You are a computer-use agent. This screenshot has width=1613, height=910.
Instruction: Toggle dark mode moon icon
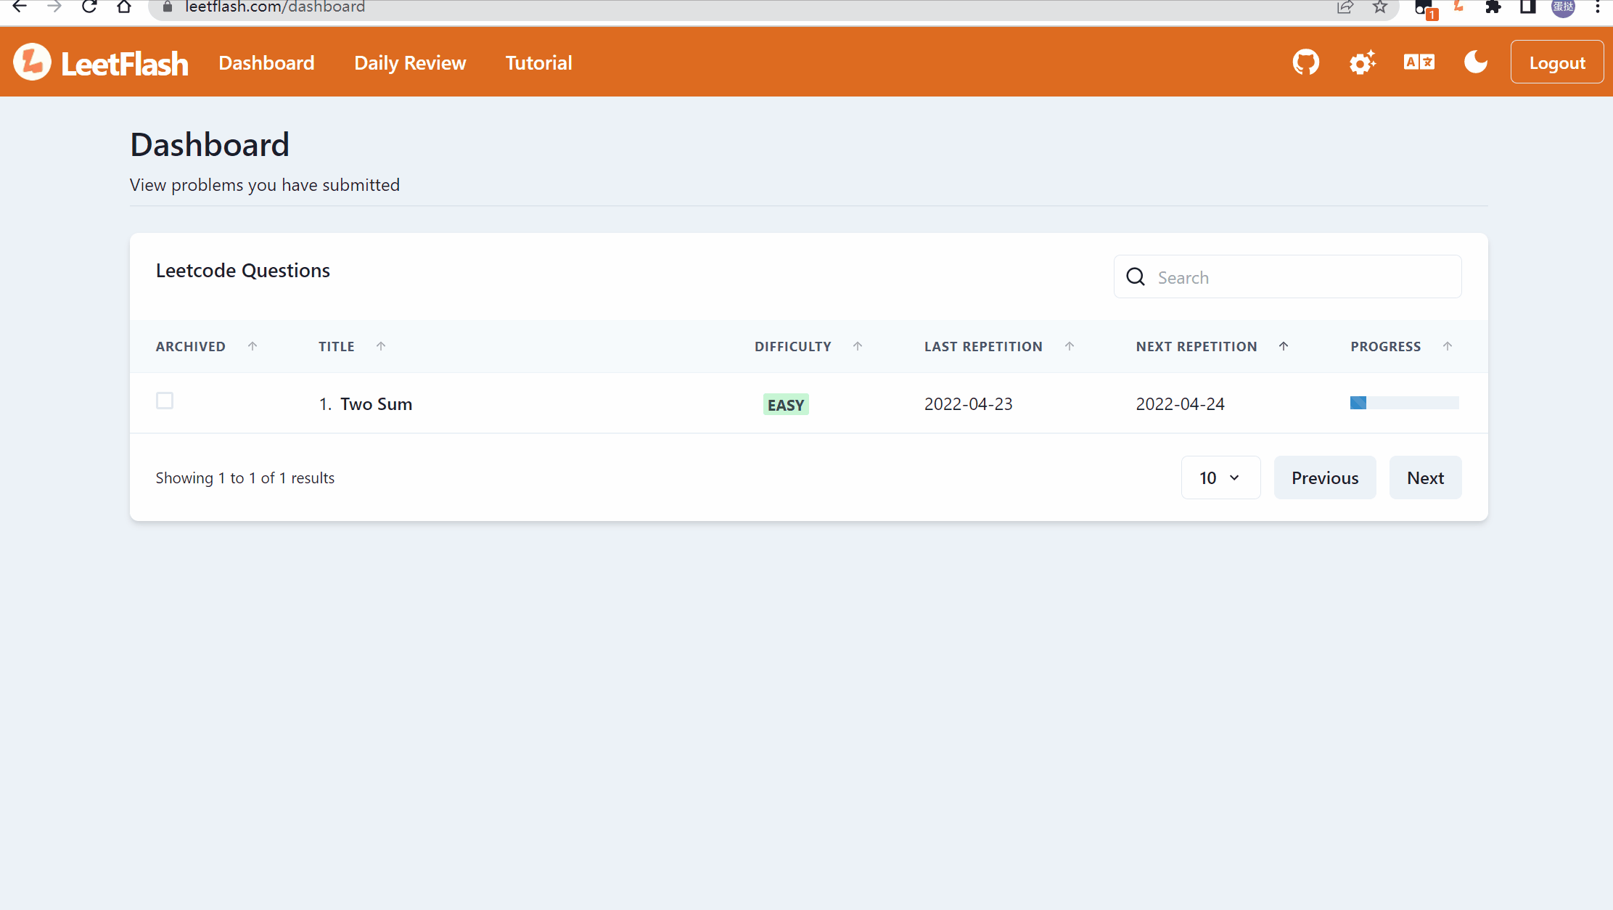pos(1475,62)
